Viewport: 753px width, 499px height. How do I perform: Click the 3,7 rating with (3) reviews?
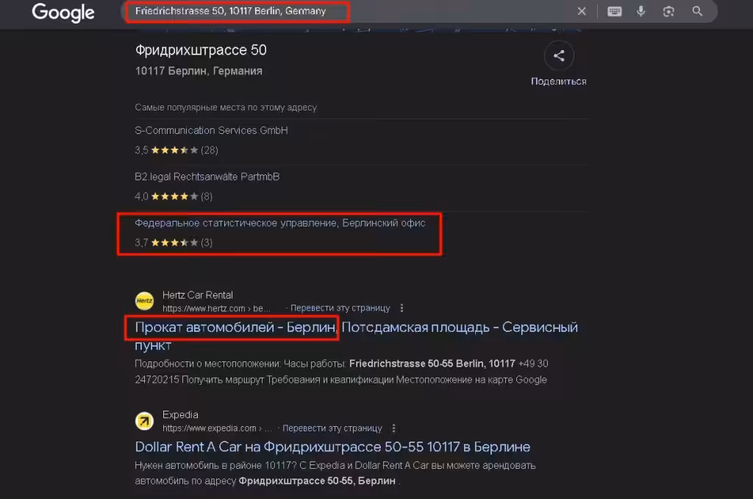(174, 242)
